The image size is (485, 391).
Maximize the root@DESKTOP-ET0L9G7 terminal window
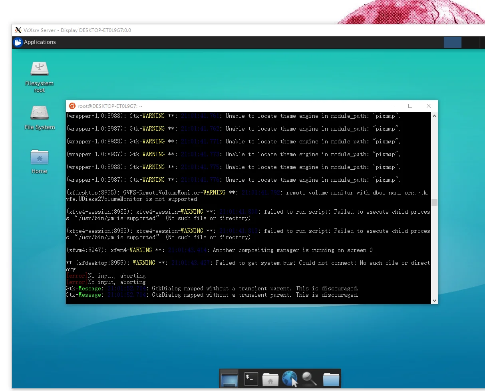click(x=410, y=106)
